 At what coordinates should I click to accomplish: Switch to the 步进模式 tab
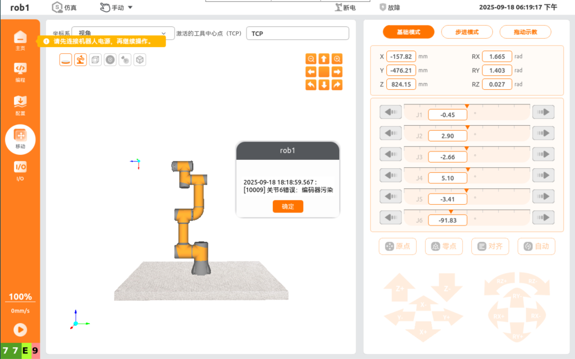click(x=467, y=32)
